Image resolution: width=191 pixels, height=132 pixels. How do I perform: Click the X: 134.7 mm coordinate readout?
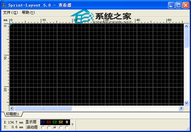(14, 122)
